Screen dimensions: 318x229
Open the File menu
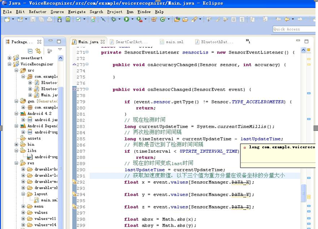click(x=7, y=12)
